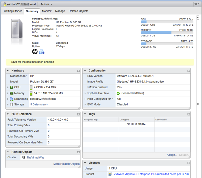The width and height of the screenshot is (202, 178).
Task: Go to the Related Objects tab
Action: [78, 11]
